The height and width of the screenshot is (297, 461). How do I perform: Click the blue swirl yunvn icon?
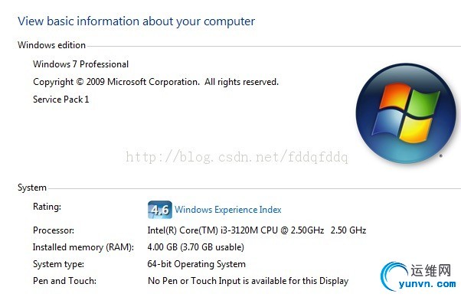[x=394, y=276]
